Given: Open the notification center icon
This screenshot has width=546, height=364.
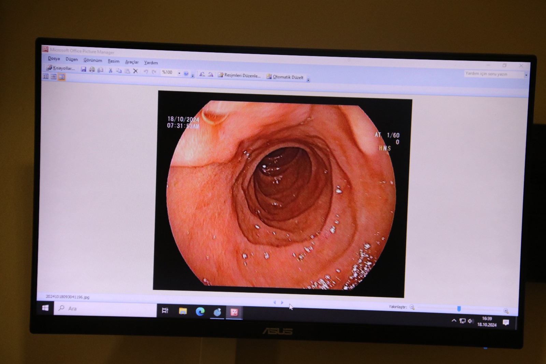Looking at the screenshot, I should [x=506, y=322].
